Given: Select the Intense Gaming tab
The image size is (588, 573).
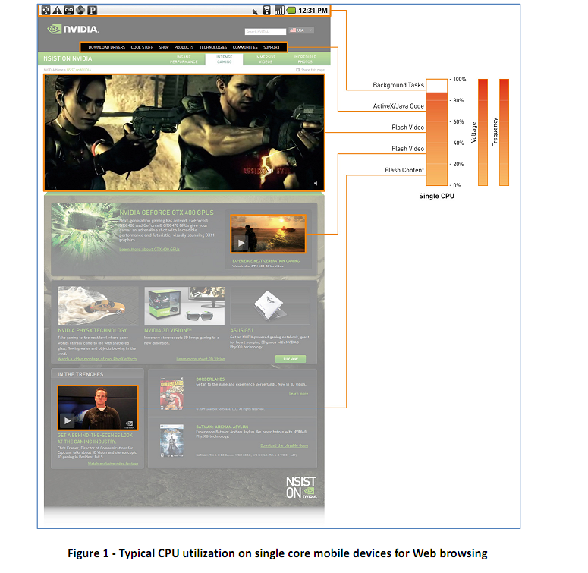Looking at the screenshot, I should click(225, 59).
